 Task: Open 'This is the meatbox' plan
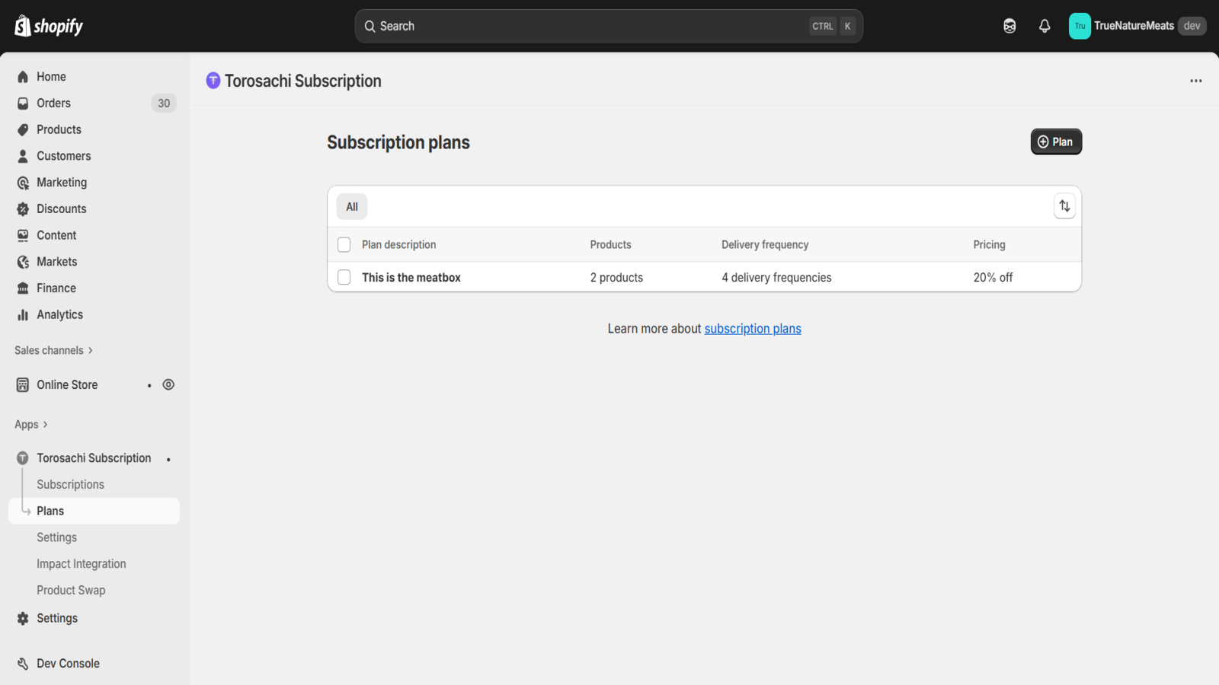pos(411,278)
